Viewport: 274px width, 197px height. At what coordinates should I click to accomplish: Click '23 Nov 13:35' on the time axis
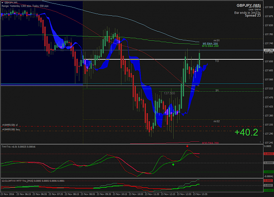pos(200,194)
